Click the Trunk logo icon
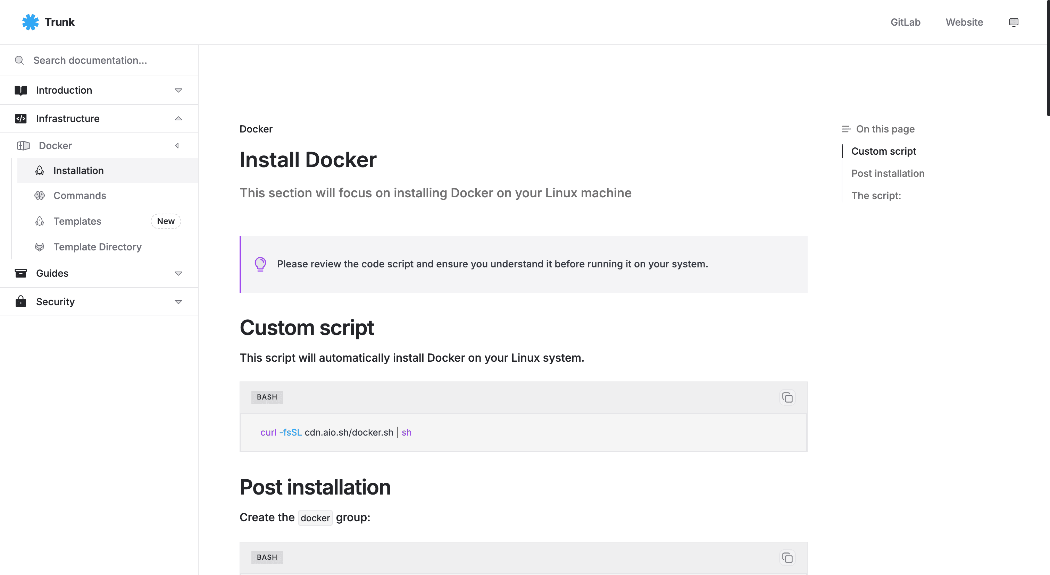This screenshot has width=1050, height=575. click(30, 22)
